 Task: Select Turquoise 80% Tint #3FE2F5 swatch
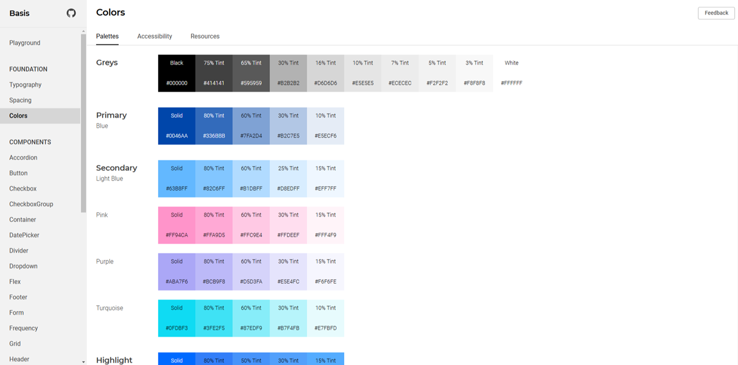[214, 318]
